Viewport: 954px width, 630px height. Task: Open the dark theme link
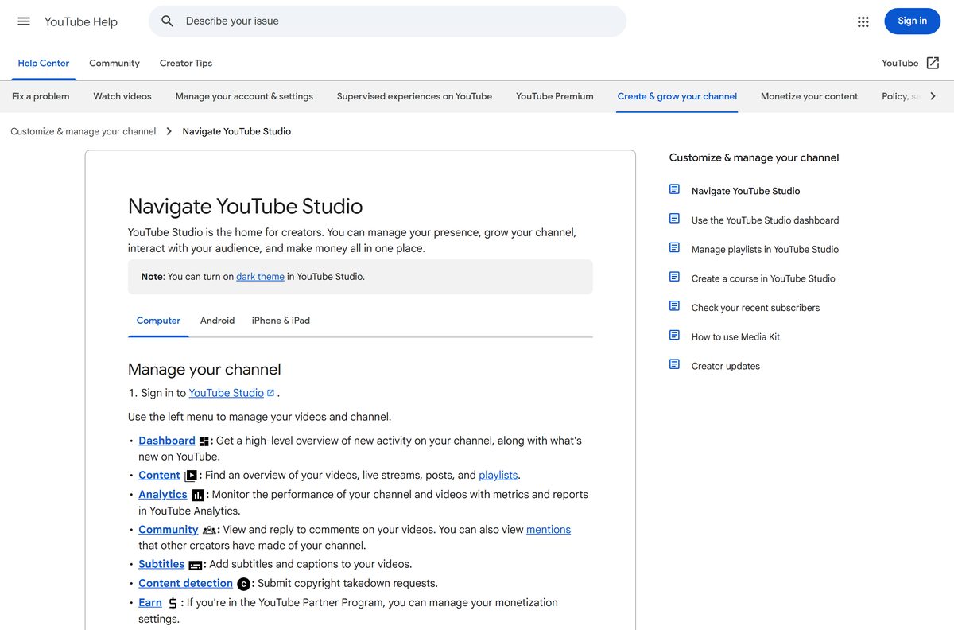(260, 277)
